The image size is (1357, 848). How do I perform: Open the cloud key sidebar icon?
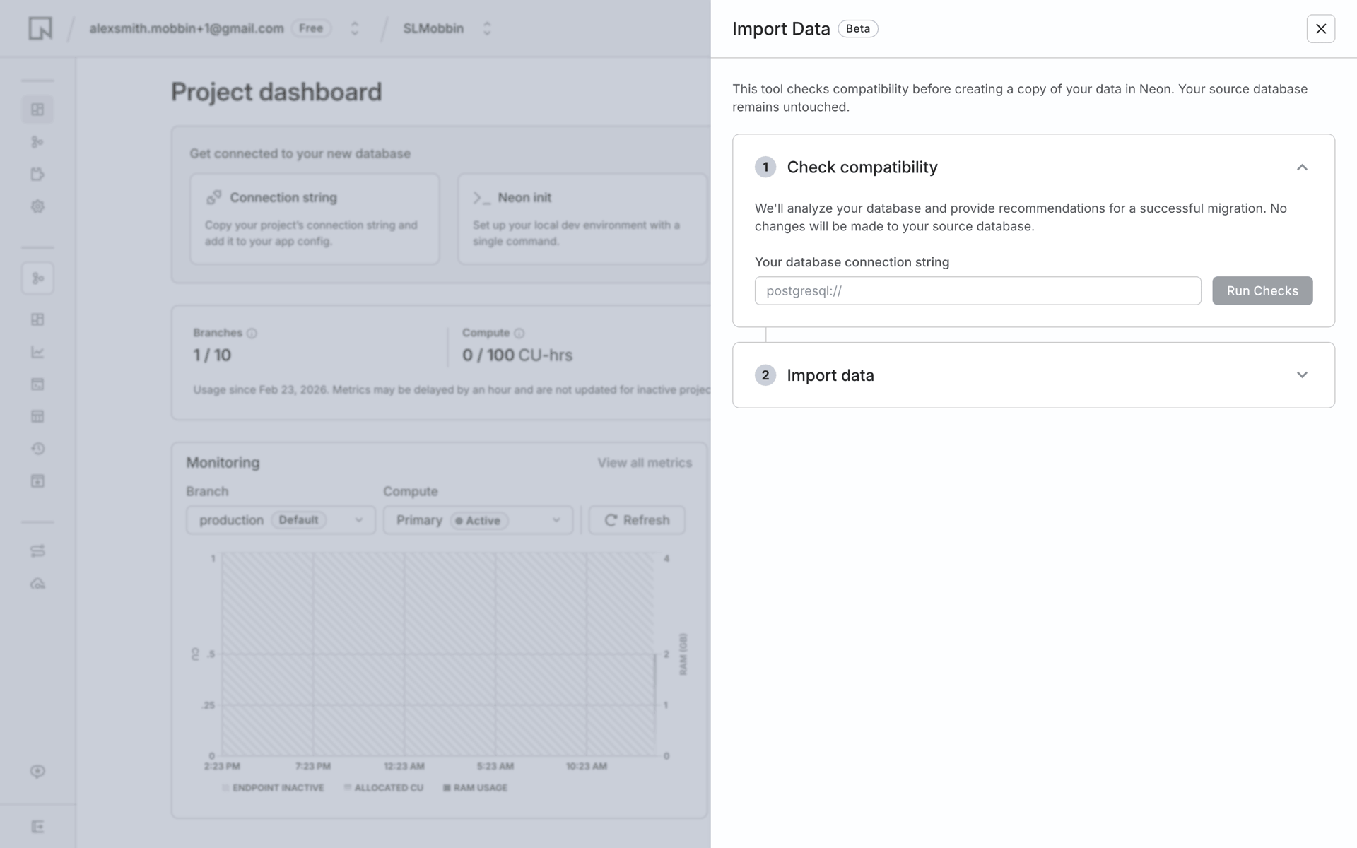pos(37,584)
